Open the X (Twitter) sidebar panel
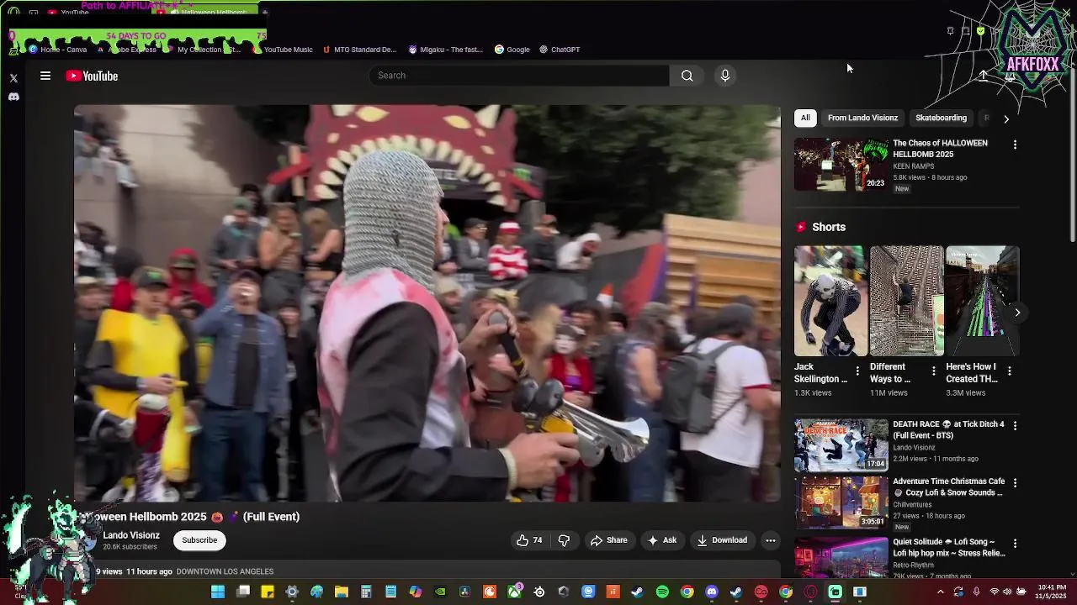 coord(13,78)
